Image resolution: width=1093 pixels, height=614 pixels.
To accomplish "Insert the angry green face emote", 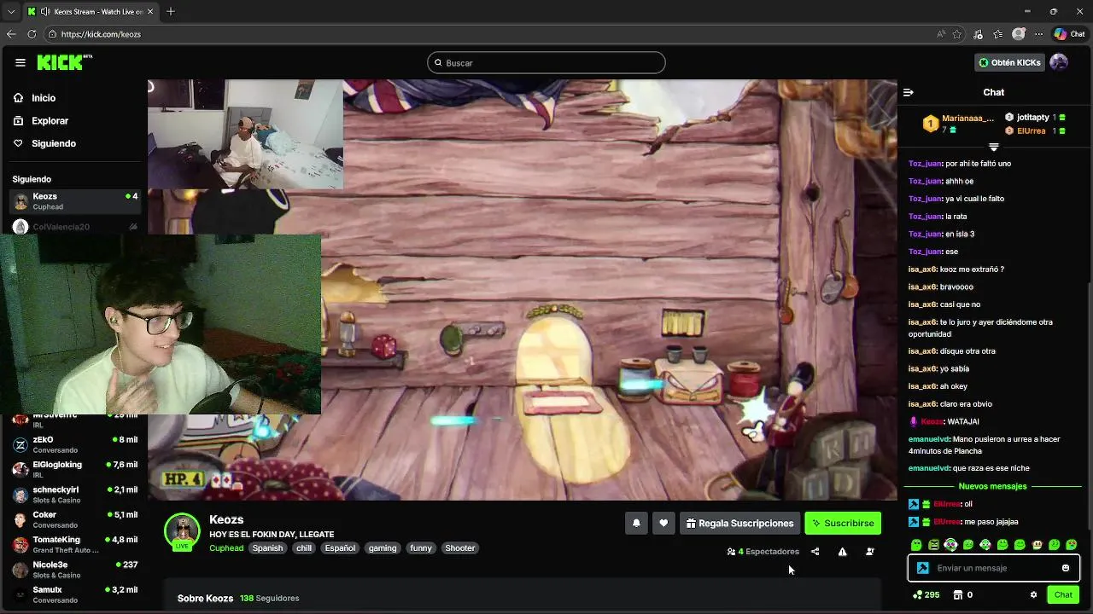I will click(933, 545).
